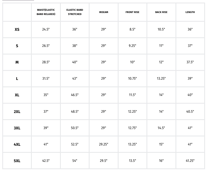Select the Back Rise column header
Viewport: 209px width, 174px height.
161,12
